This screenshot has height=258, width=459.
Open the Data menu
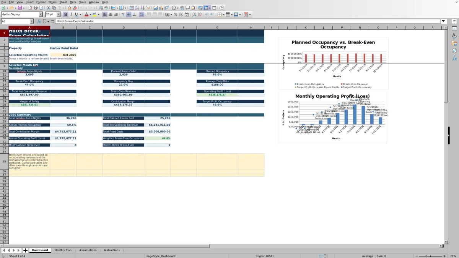tap(73, 2)
